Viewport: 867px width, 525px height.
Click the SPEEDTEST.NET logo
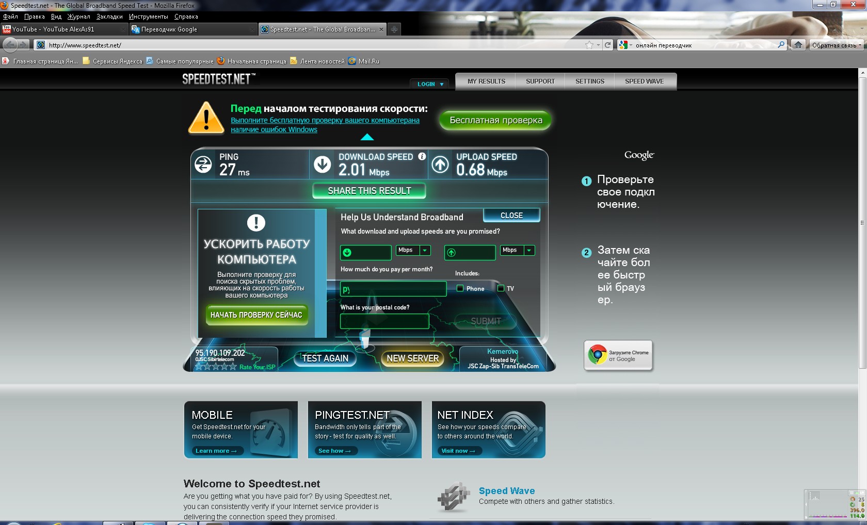(219, 79)
